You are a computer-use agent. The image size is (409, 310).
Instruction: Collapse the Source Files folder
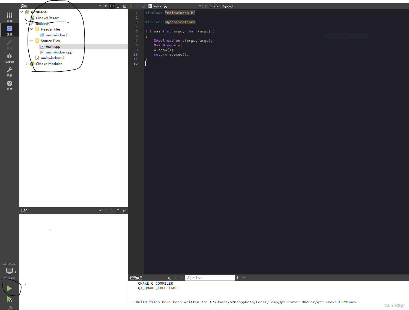[32, 40]
